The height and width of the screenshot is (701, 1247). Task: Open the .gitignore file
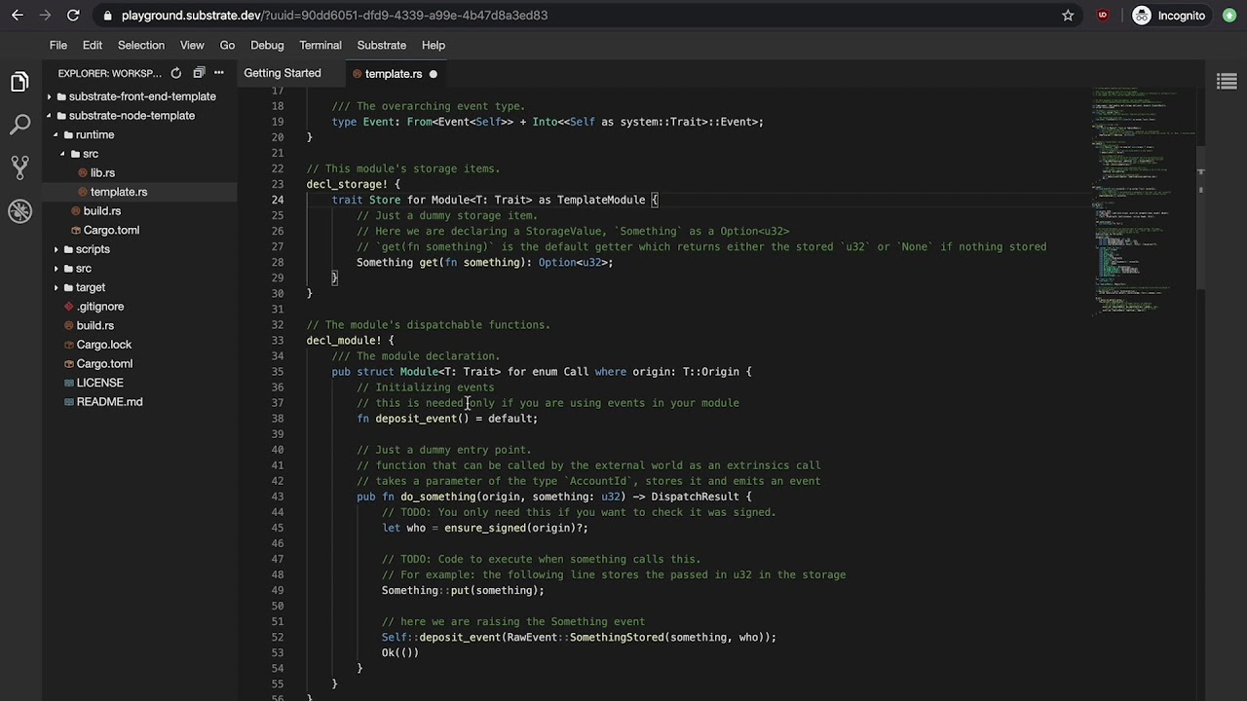[x=99, y=307]
